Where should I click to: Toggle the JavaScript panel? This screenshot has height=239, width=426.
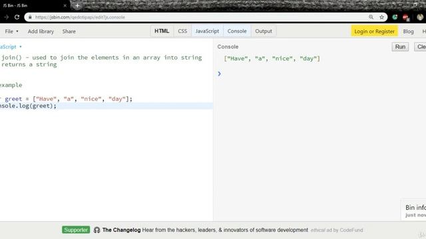207,31
